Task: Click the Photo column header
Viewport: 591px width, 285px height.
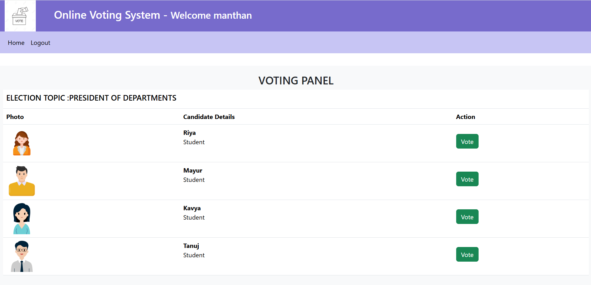Action: pyautogui.click(x=15, y=117)
